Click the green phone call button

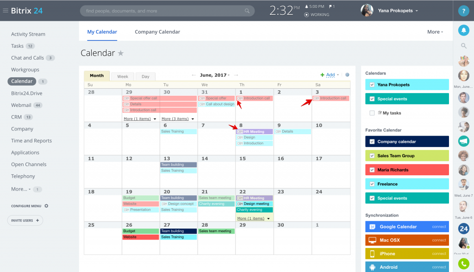463,264
